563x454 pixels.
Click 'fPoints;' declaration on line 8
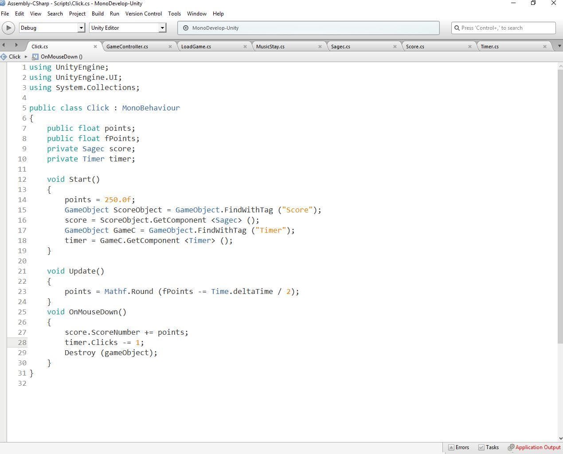122,139
